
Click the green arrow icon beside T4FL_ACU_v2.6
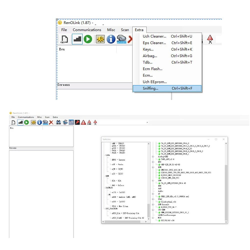pyautogui.click(x=159, y=159)
